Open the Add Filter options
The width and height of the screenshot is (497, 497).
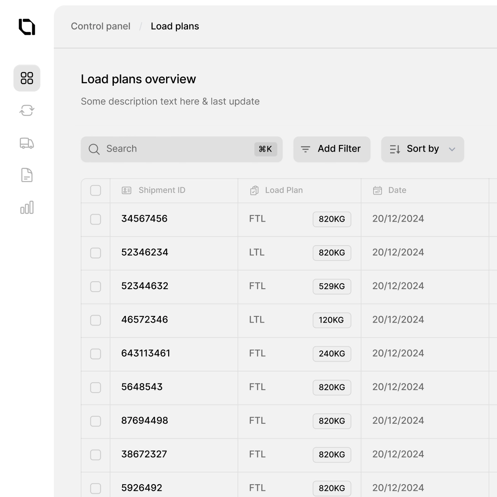tap(331, 149)
